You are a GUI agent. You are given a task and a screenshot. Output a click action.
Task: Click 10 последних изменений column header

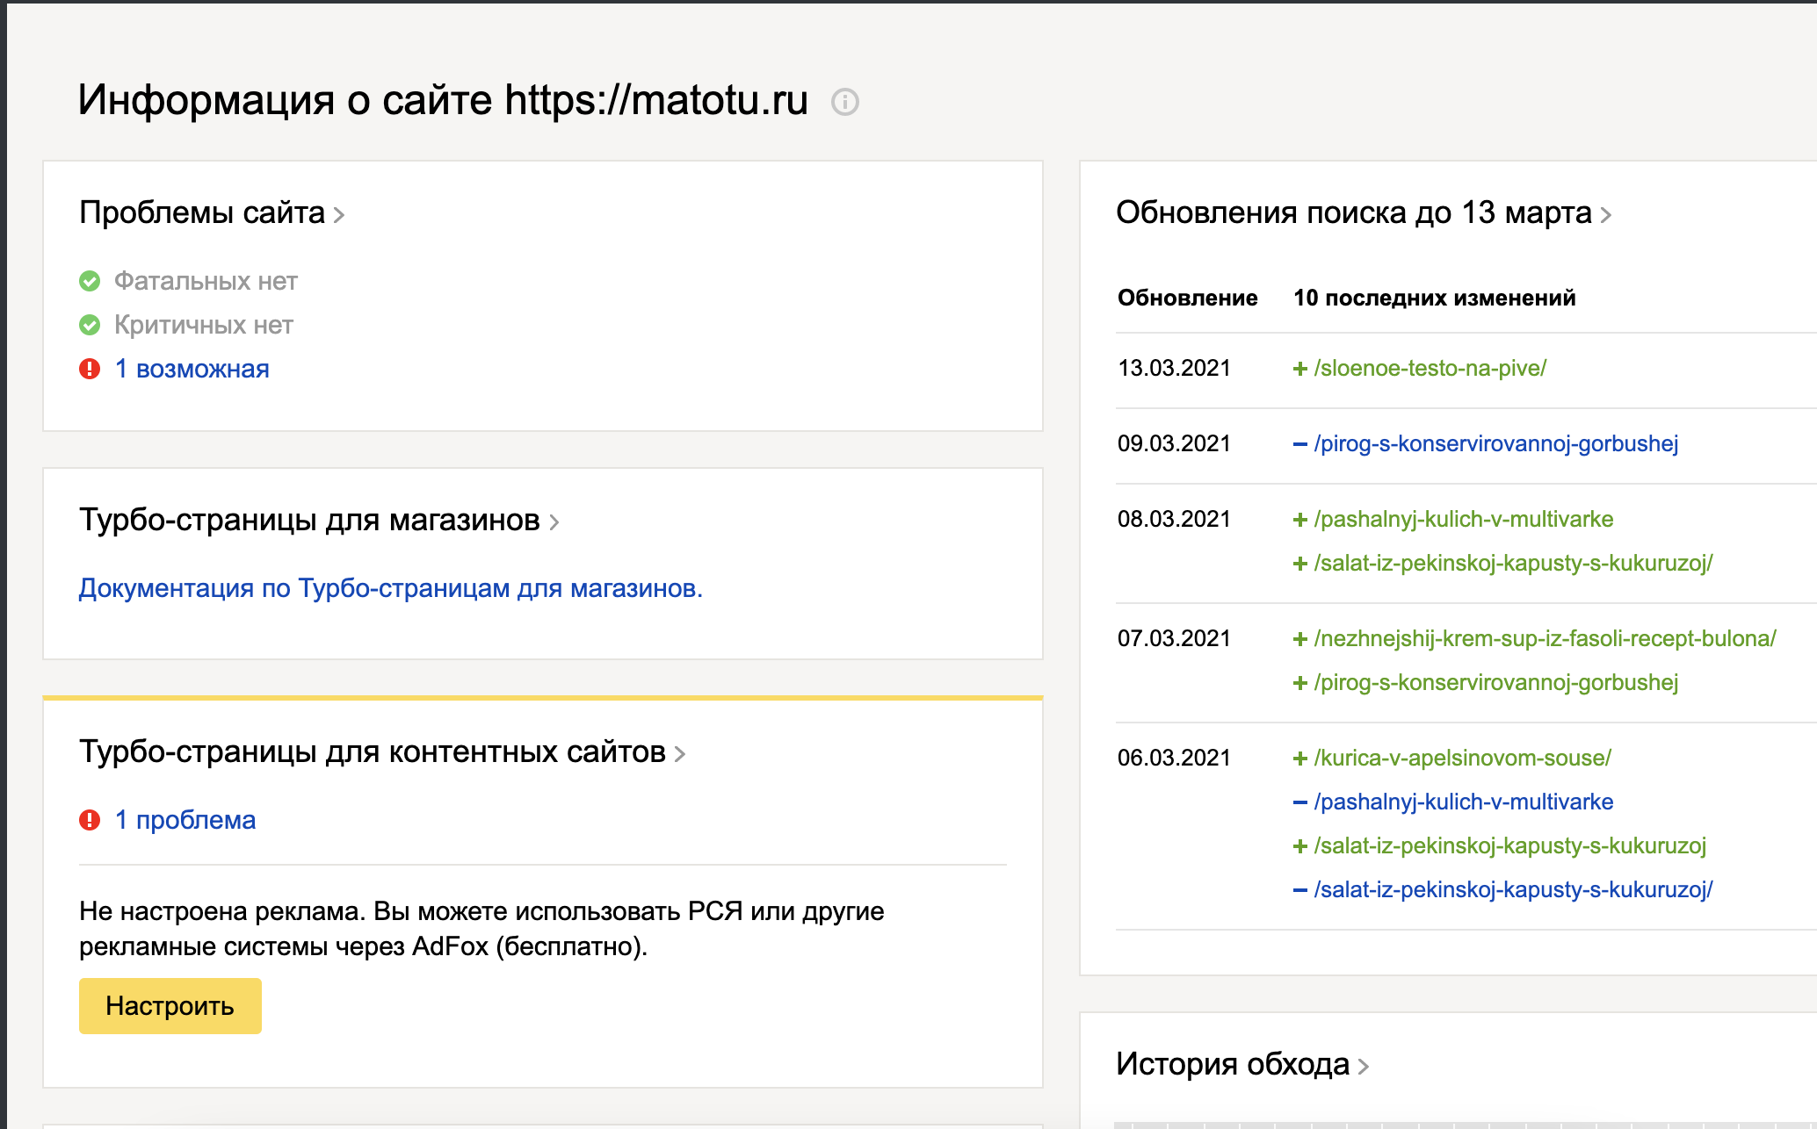[x=1434, y=298]
